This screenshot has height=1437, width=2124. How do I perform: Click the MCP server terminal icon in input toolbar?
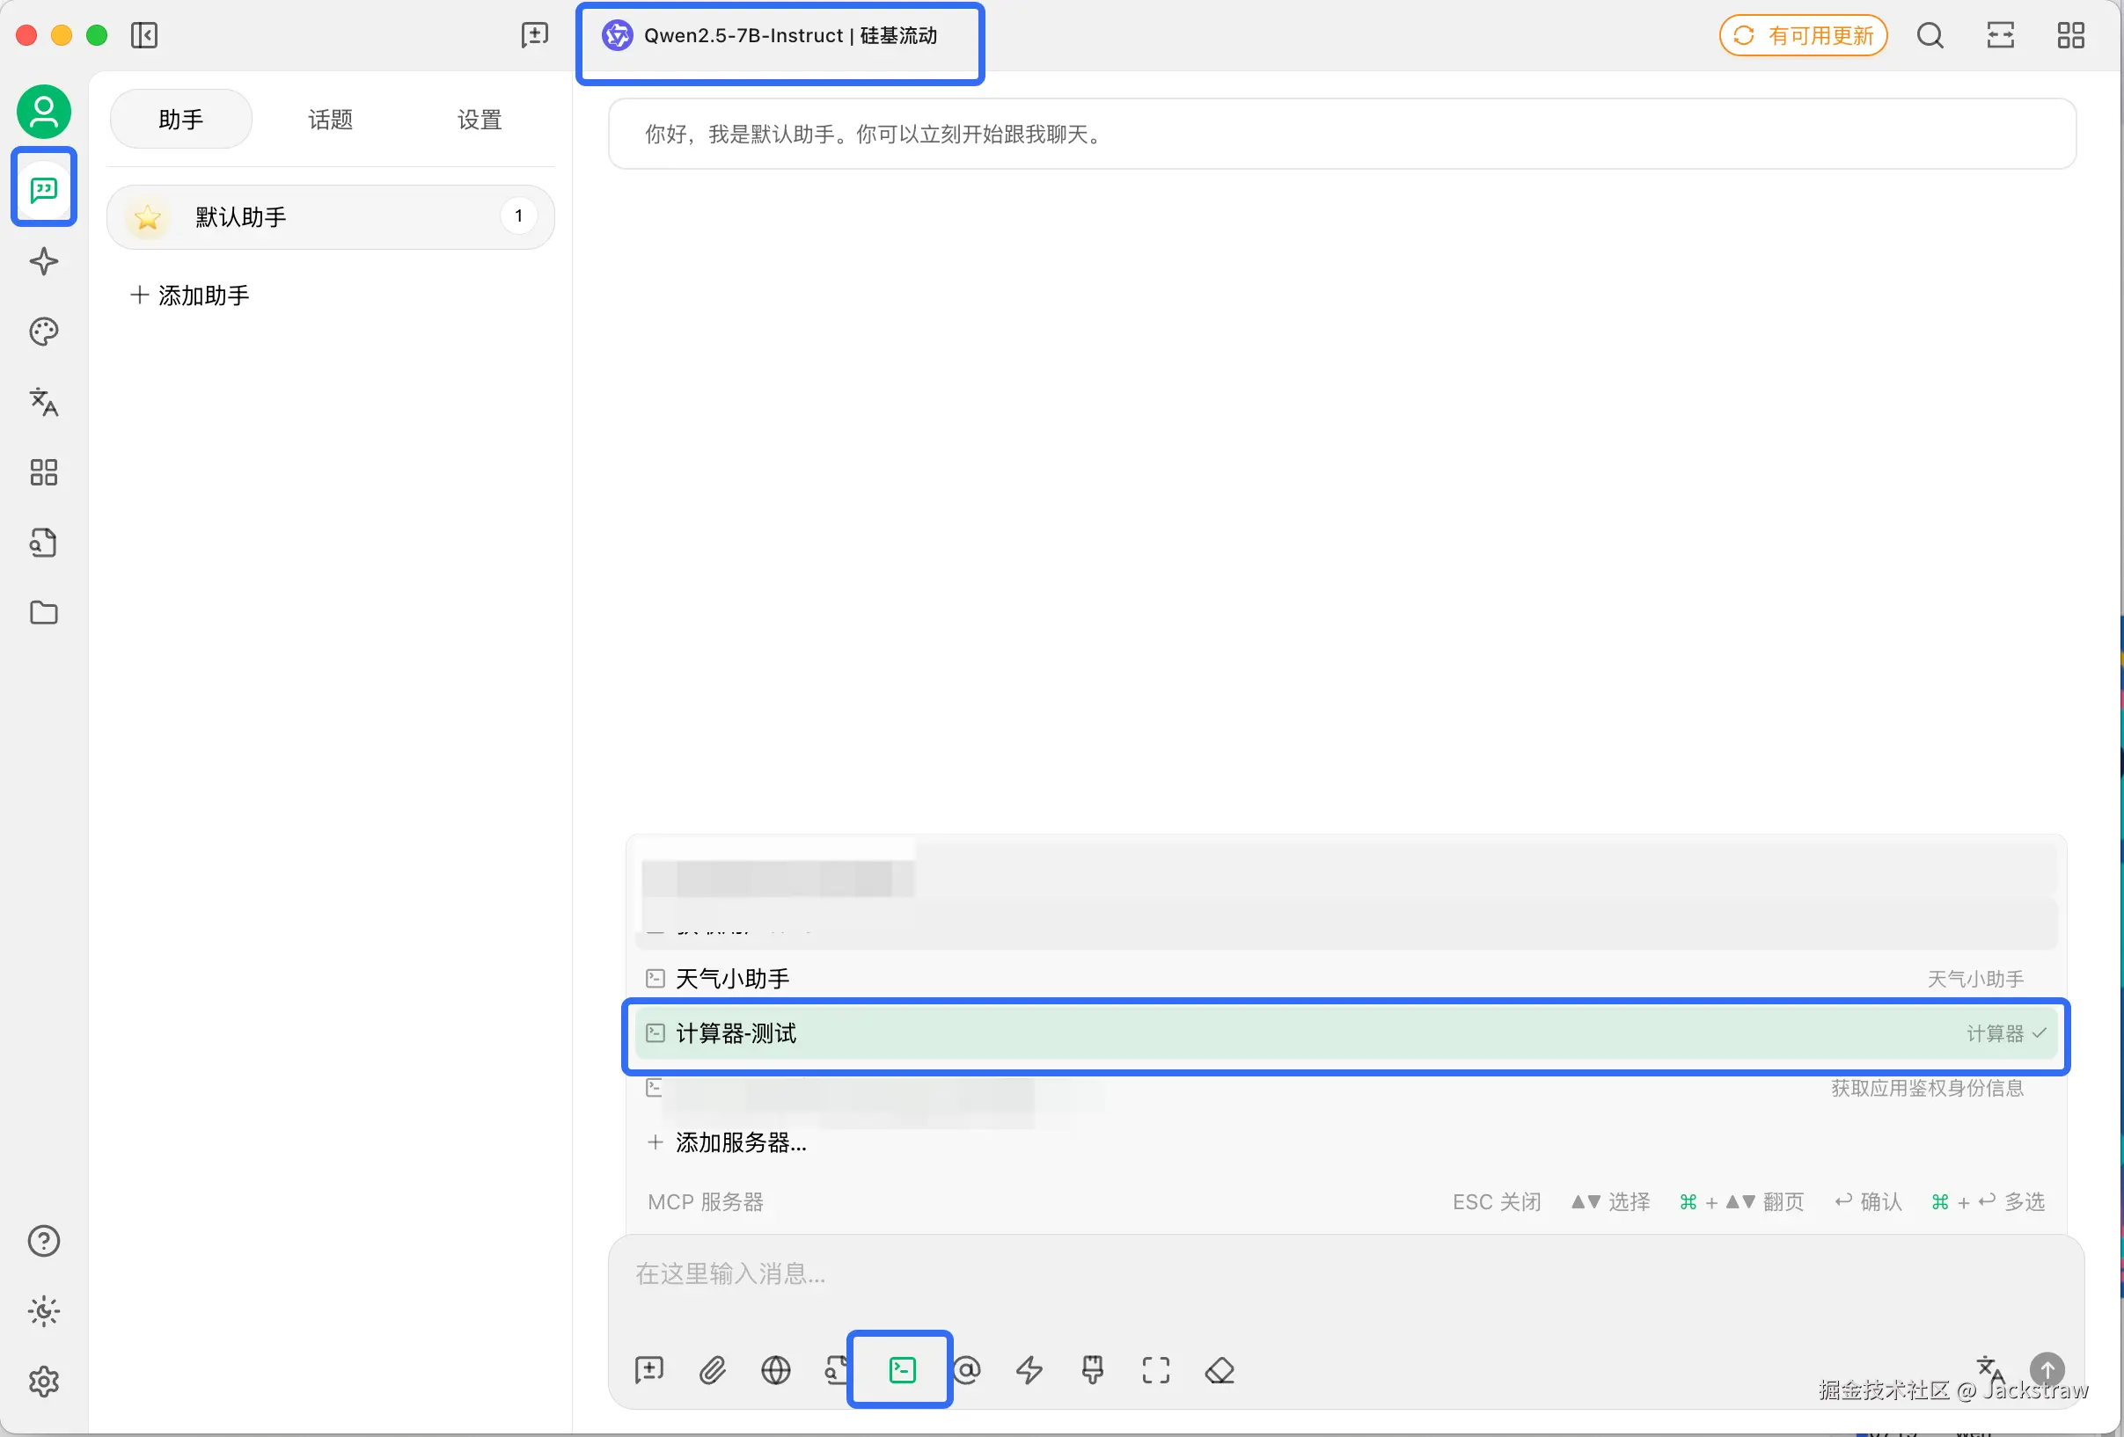pyautogui.click(x=901, y=1369)
